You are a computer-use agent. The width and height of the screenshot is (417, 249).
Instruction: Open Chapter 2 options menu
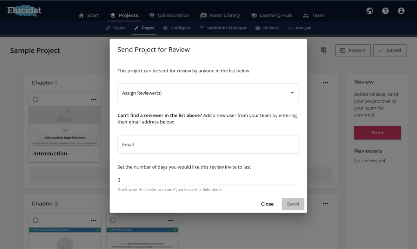tap(325, 203)
